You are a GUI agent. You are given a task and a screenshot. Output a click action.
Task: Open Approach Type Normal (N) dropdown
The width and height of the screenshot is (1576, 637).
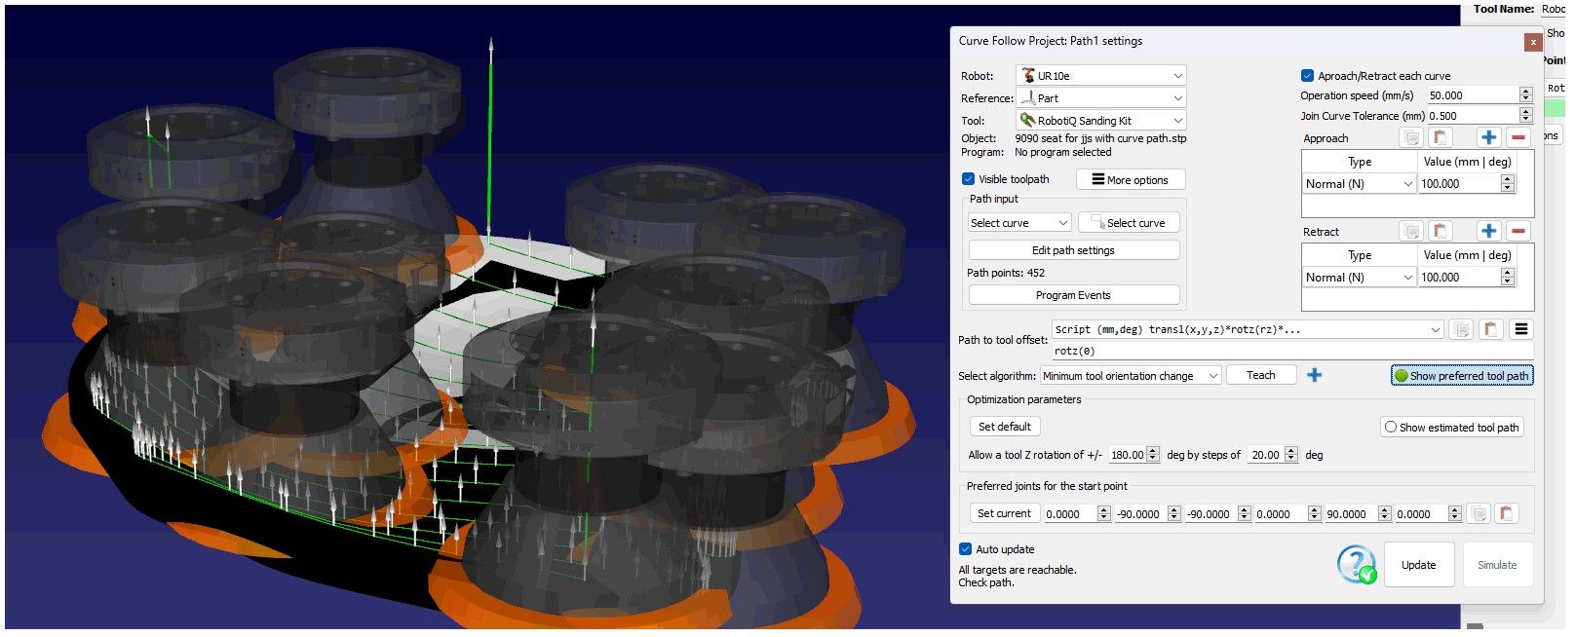coord(1359,184)
